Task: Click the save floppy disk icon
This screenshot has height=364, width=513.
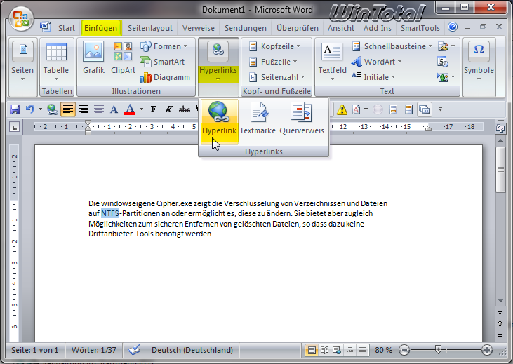Action: pyautogui.click(x=15, y=109)
